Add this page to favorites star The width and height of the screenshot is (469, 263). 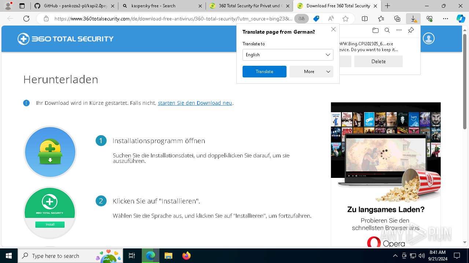346,19
